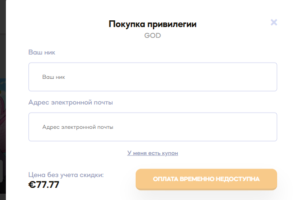Click the word 'купон' in the coupon link
Image resolution: width=293 pixels, height=200 pixels.
[x=170, y=153]
